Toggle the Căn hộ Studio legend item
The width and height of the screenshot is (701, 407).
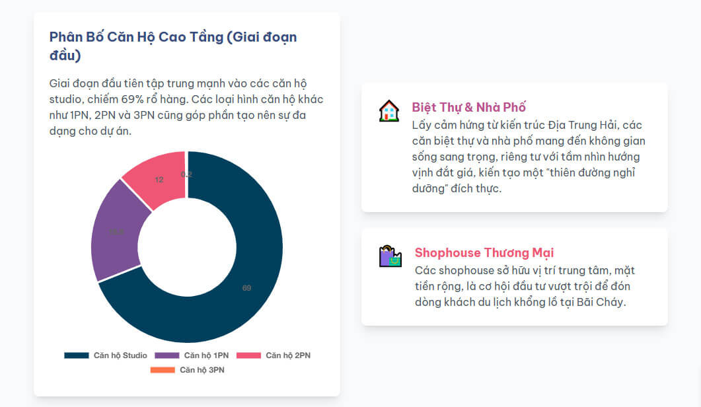106,355
